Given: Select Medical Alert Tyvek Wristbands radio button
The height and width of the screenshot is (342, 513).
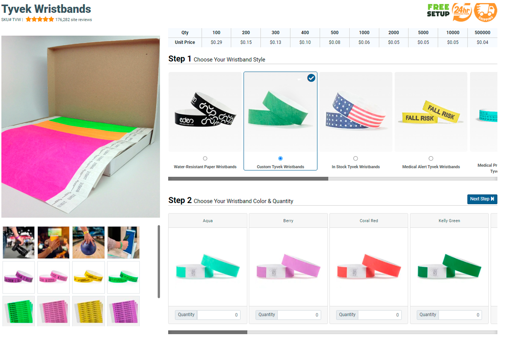Looking at the screenshot, I should point(431,158).
